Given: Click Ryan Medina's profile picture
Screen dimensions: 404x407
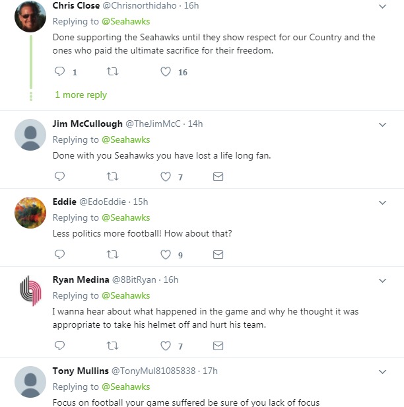Looking at the screenshot, I should tap(30, 291).
